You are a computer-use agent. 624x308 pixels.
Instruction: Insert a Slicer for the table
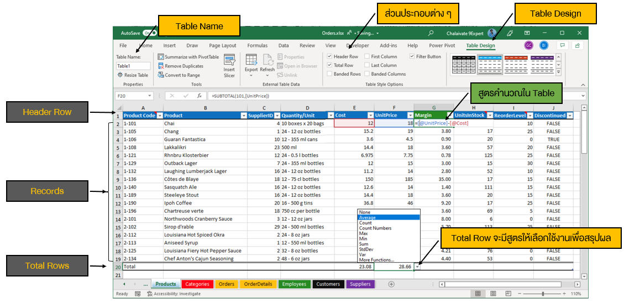coord(229,65)
